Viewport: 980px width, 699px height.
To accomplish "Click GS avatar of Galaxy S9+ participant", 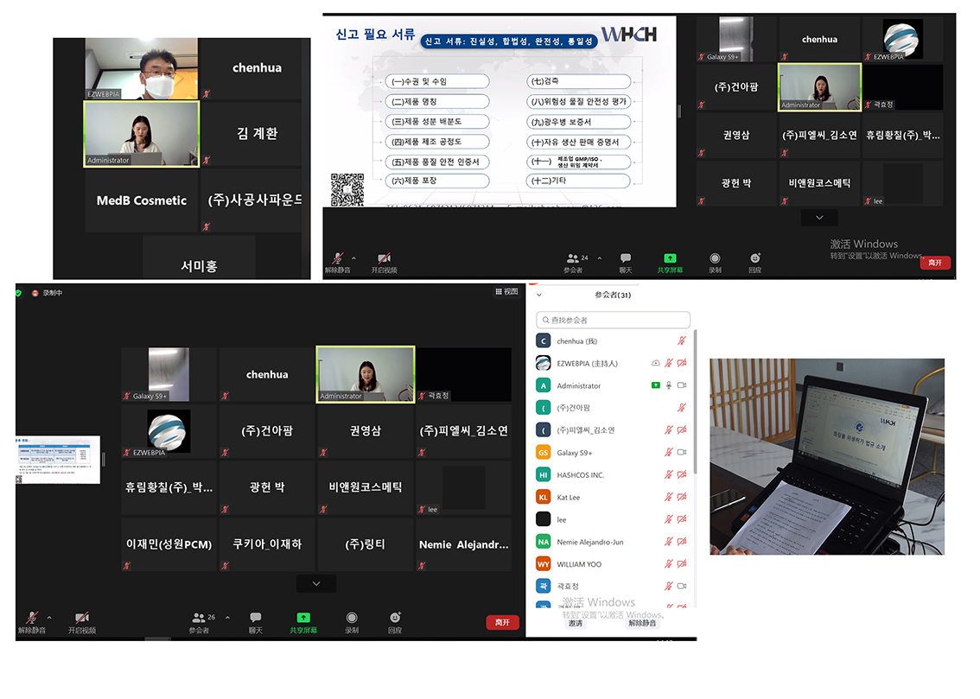I will click(x=543, y=452).
